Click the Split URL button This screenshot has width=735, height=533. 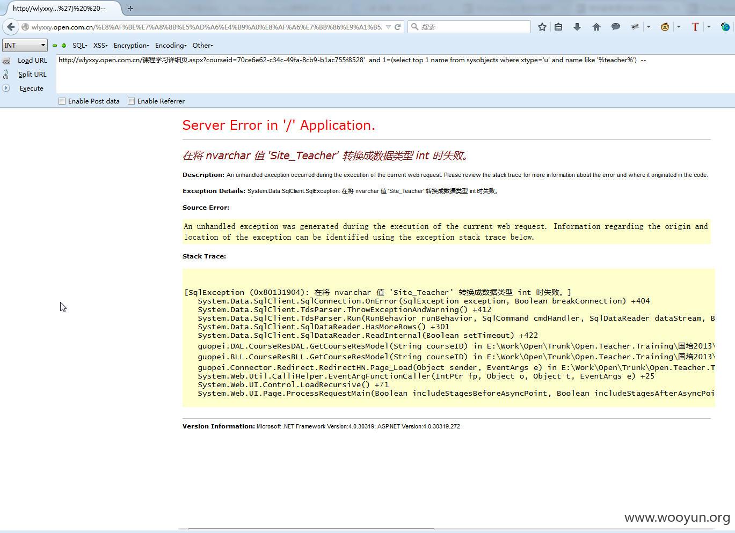[x=32, y=75]
